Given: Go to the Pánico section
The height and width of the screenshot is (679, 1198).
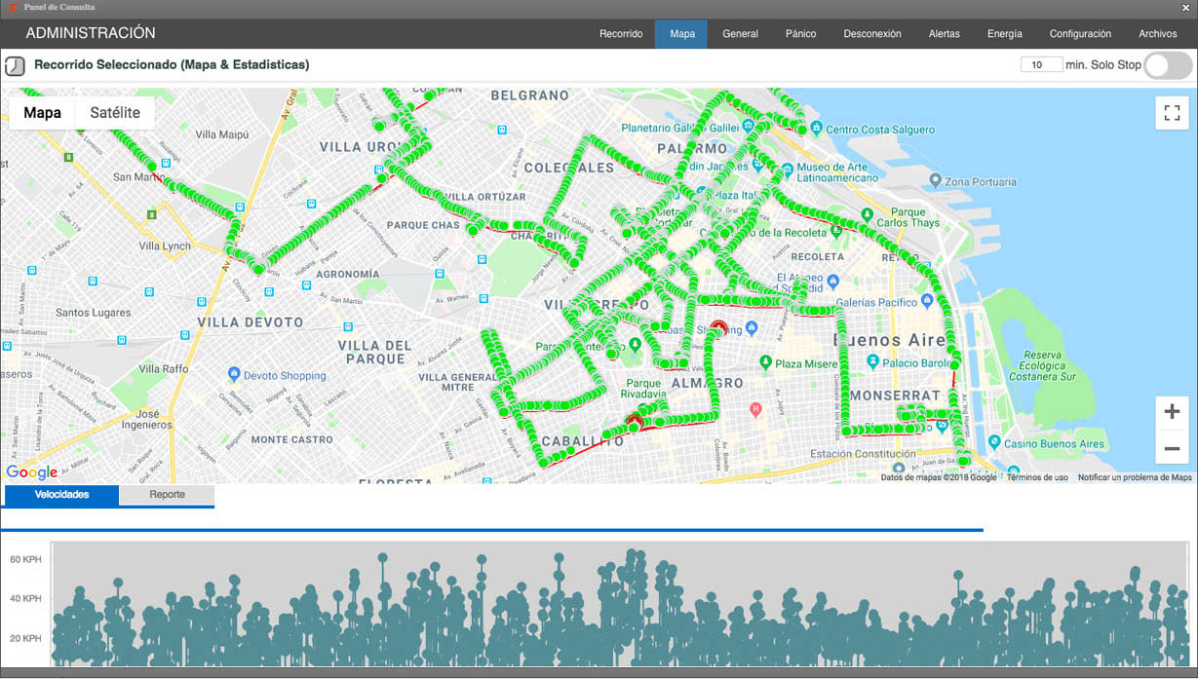Looking at the screenshot, I should click(x=800, y=34).
